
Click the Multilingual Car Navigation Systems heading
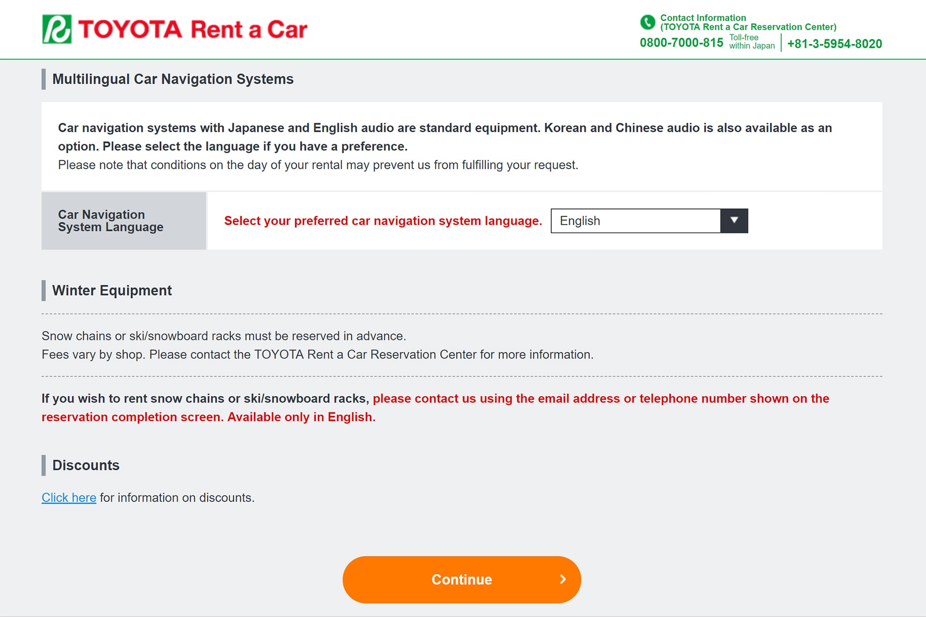tap(173, 79)
